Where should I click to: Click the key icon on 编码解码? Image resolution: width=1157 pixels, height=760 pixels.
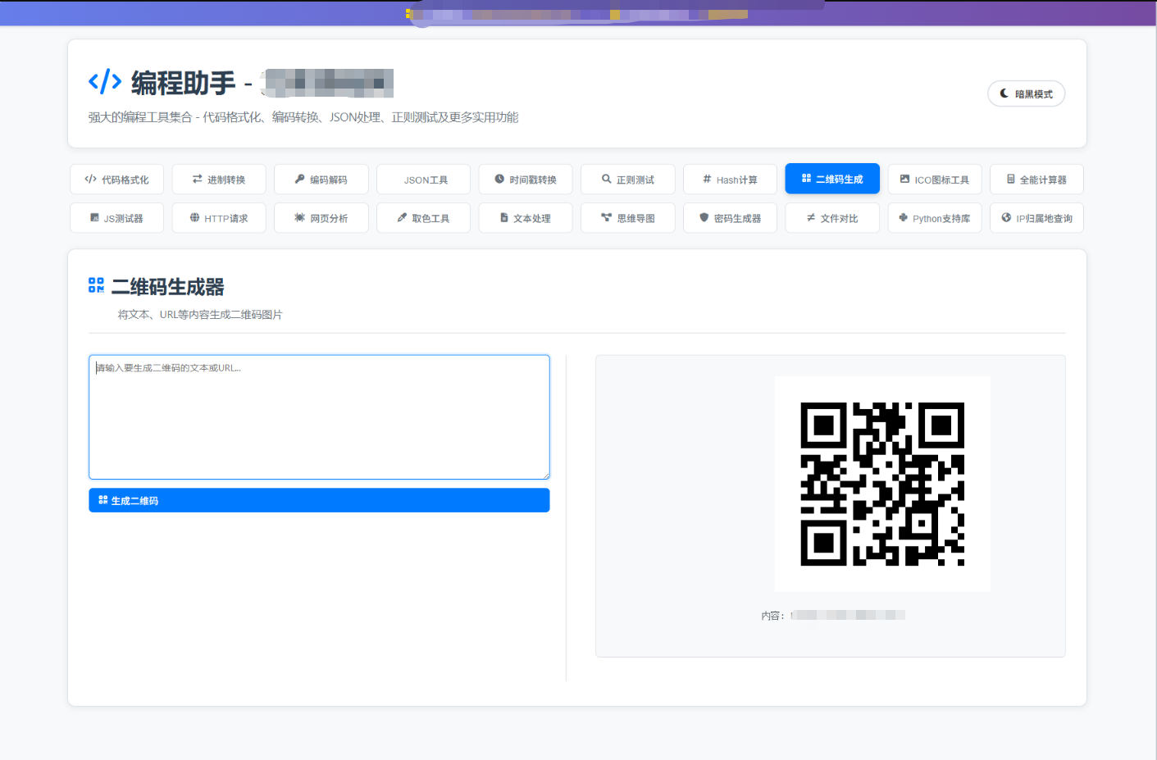[300, 179]
